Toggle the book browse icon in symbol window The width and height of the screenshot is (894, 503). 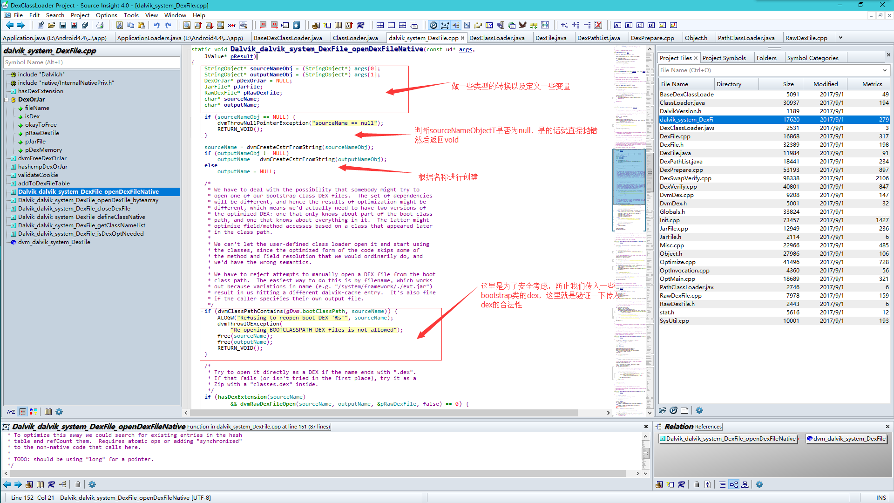[x=48, y=412]
